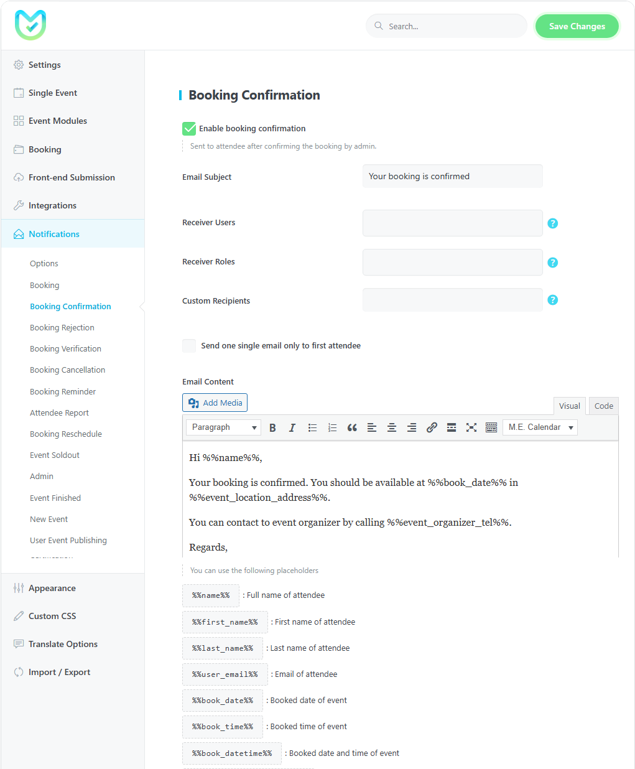
Task: Center align the text
Action: coord(392,427)
